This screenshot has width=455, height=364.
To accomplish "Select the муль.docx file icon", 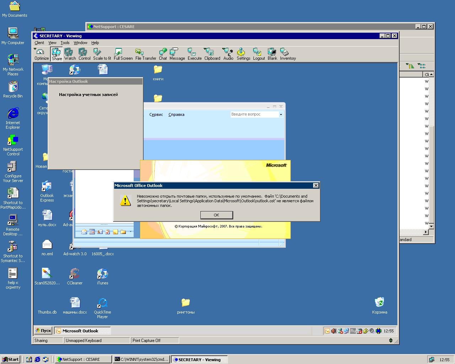I will (47, 218).
